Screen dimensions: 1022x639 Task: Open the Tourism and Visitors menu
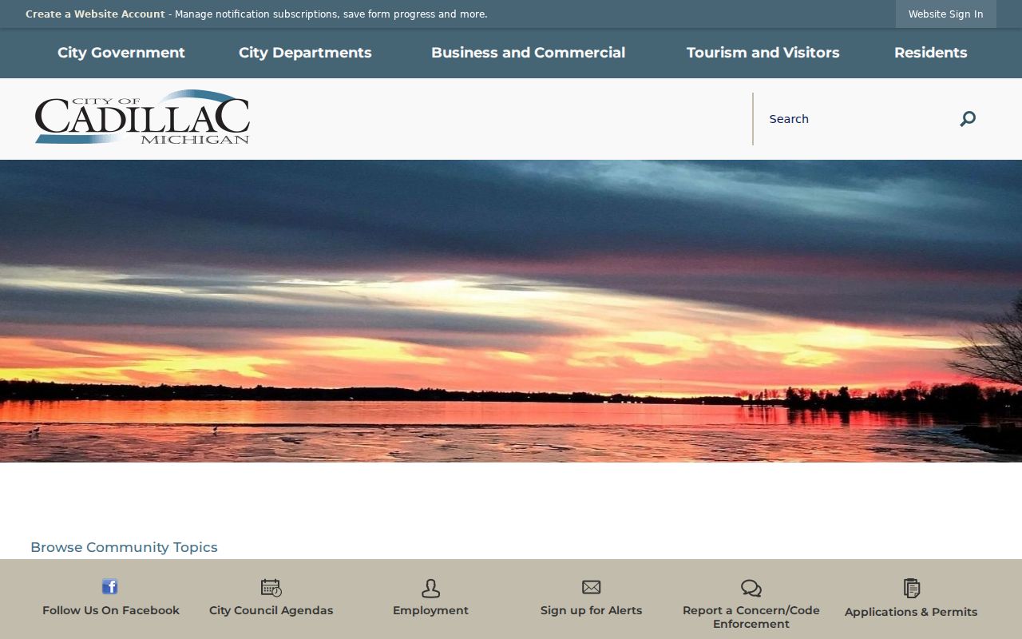[x=763, y=53]
